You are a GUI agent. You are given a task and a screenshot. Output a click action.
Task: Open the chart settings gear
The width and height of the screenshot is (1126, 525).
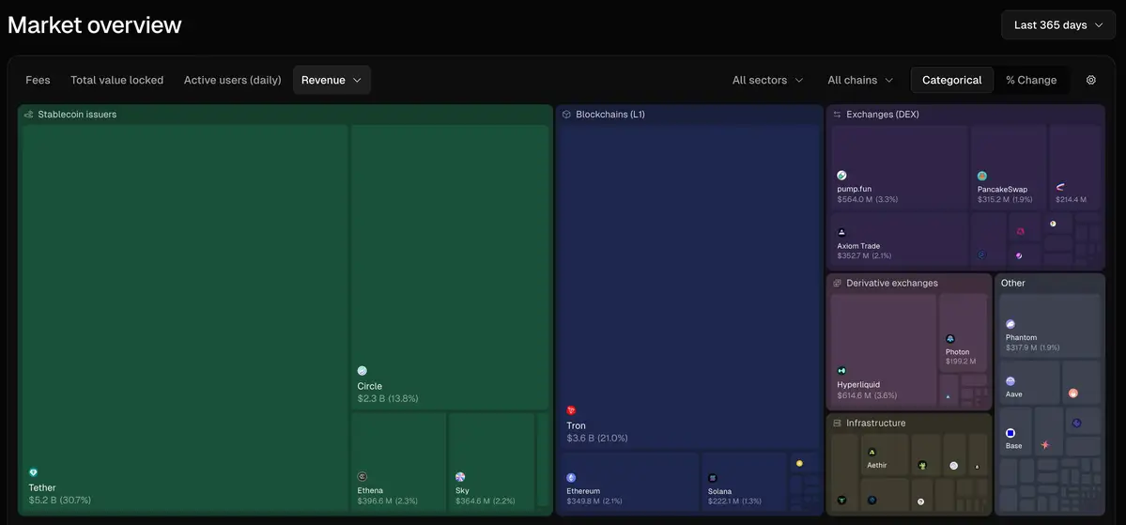point(1091,80)
